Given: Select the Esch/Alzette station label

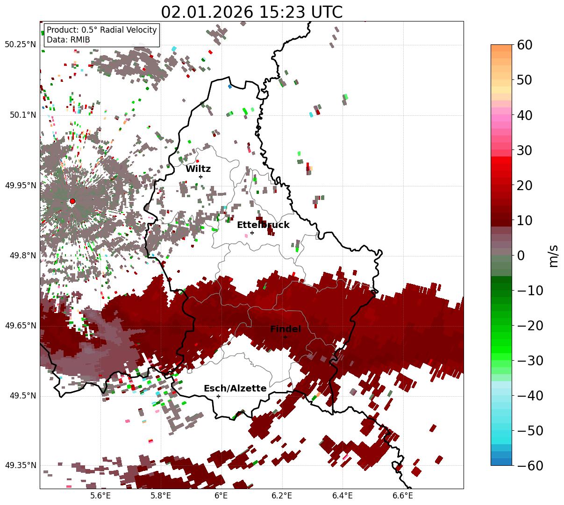Looking at the screenshot, I should (x=235, y=389).
